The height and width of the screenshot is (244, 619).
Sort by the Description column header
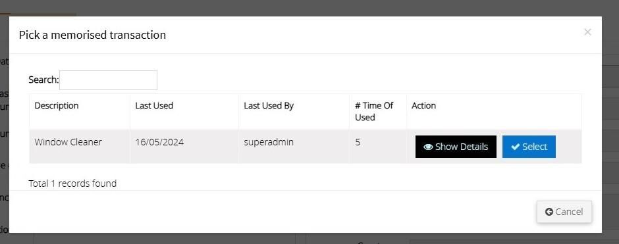point(57,106)
